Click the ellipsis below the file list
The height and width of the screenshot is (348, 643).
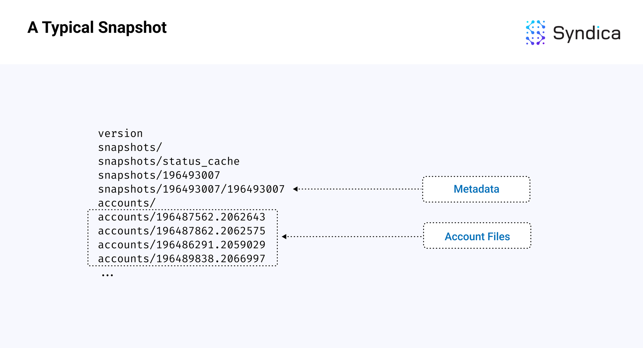pyautogui.click(x=107, y=275)
